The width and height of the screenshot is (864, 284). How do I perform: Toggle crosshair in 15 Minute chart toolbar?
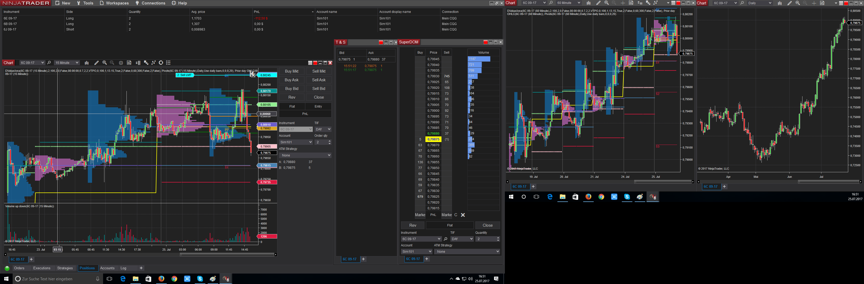tap(121, 63)
